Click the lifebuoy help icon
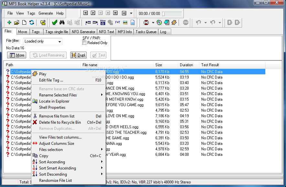This screenshot has height=187, width=286. 146,22
